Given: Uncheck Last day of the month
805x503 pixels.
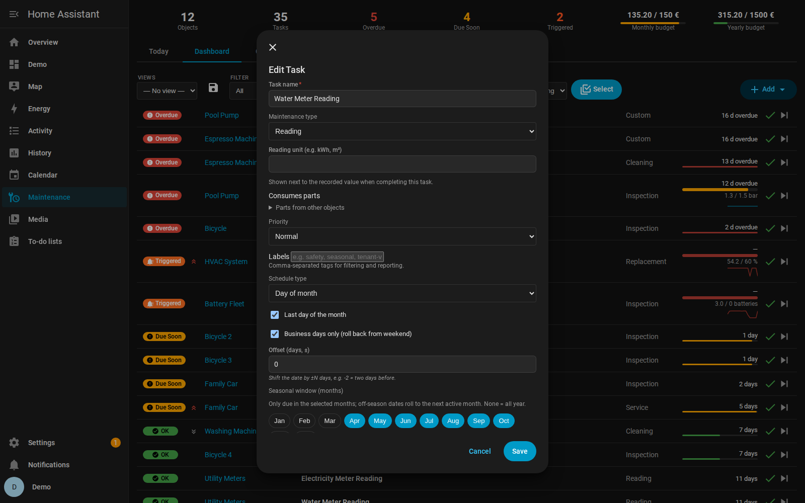Looking at the screenshot, I should pyautogui.click(x=275, y=315).
